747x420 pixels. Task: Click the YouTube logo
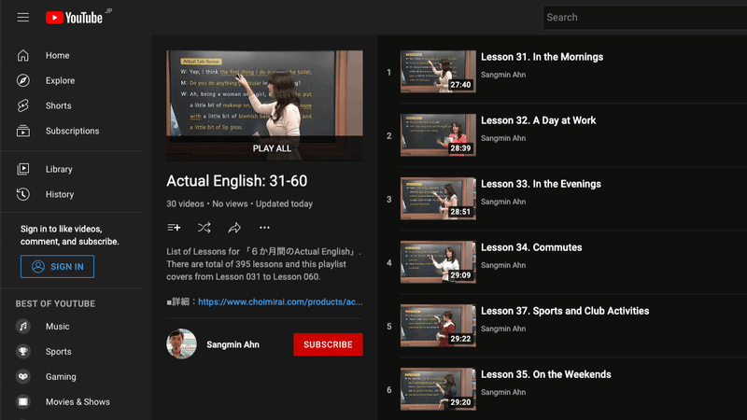coord(75,18)
